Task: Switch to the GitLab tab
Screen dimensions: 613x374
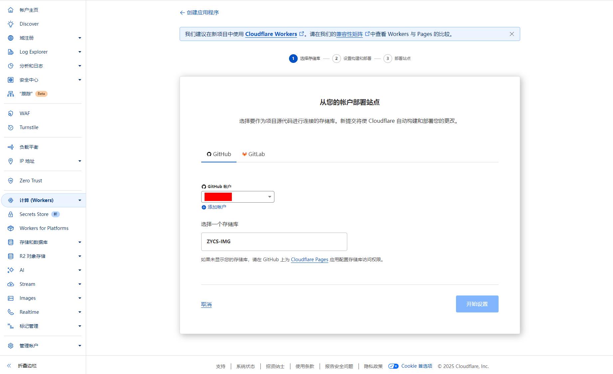Action: pyautogui.click(x=253, y=154)
